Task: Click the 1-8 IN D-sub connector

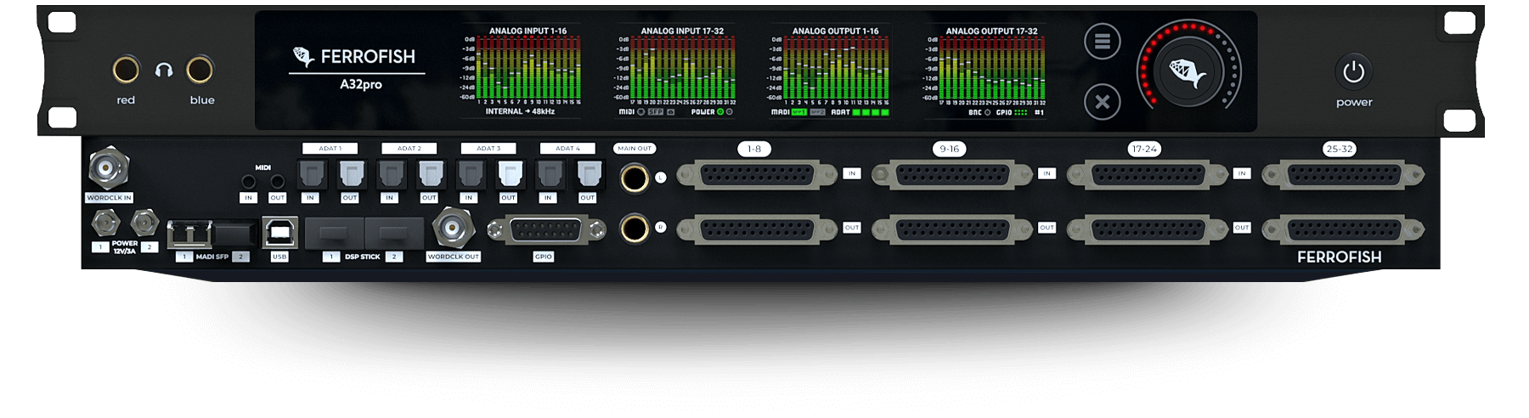Action: click(x=756, y=176)
